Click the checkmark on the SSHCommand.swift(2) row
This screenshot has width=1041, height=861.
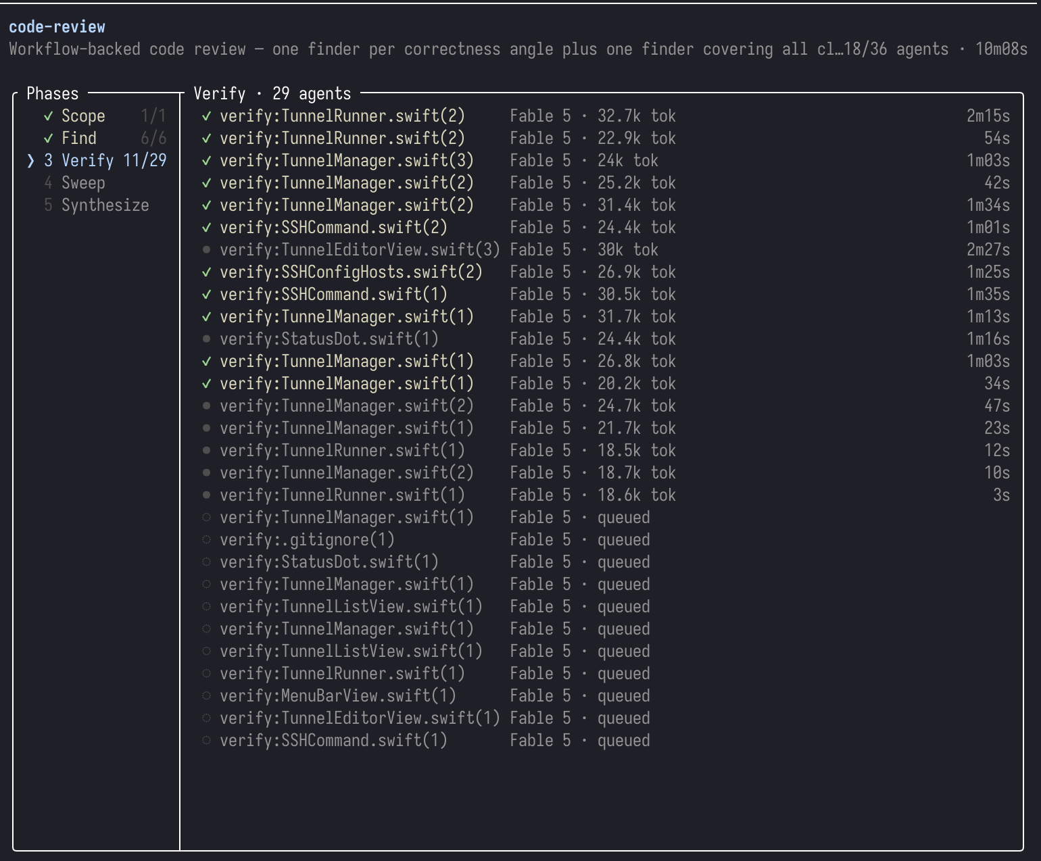(207, 228)
